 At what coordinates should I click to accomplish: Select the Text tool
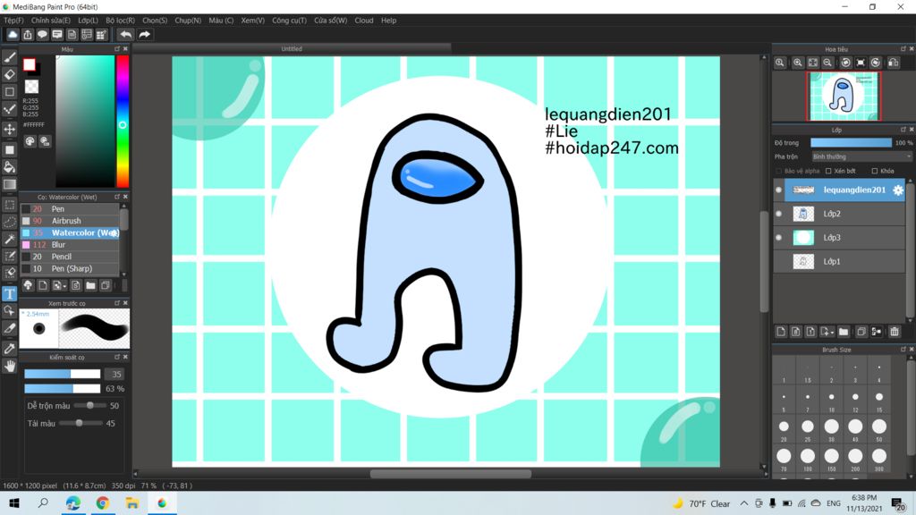coord(9,293)
